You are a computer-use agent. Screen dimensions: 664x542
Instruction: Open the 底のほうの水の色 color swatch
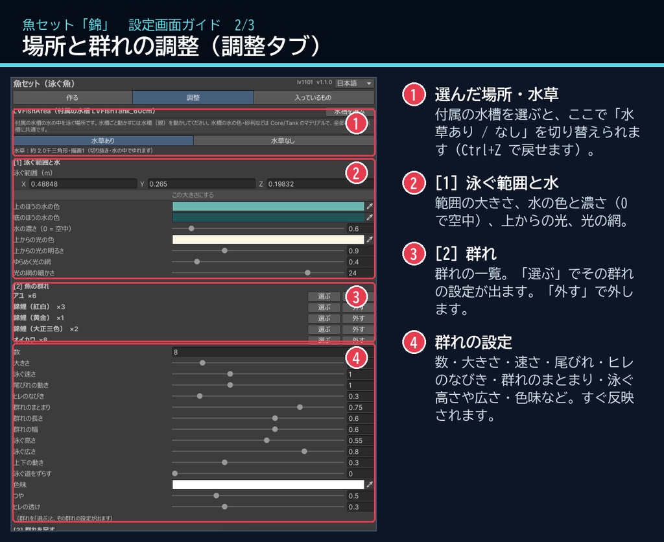click(268, 217)
